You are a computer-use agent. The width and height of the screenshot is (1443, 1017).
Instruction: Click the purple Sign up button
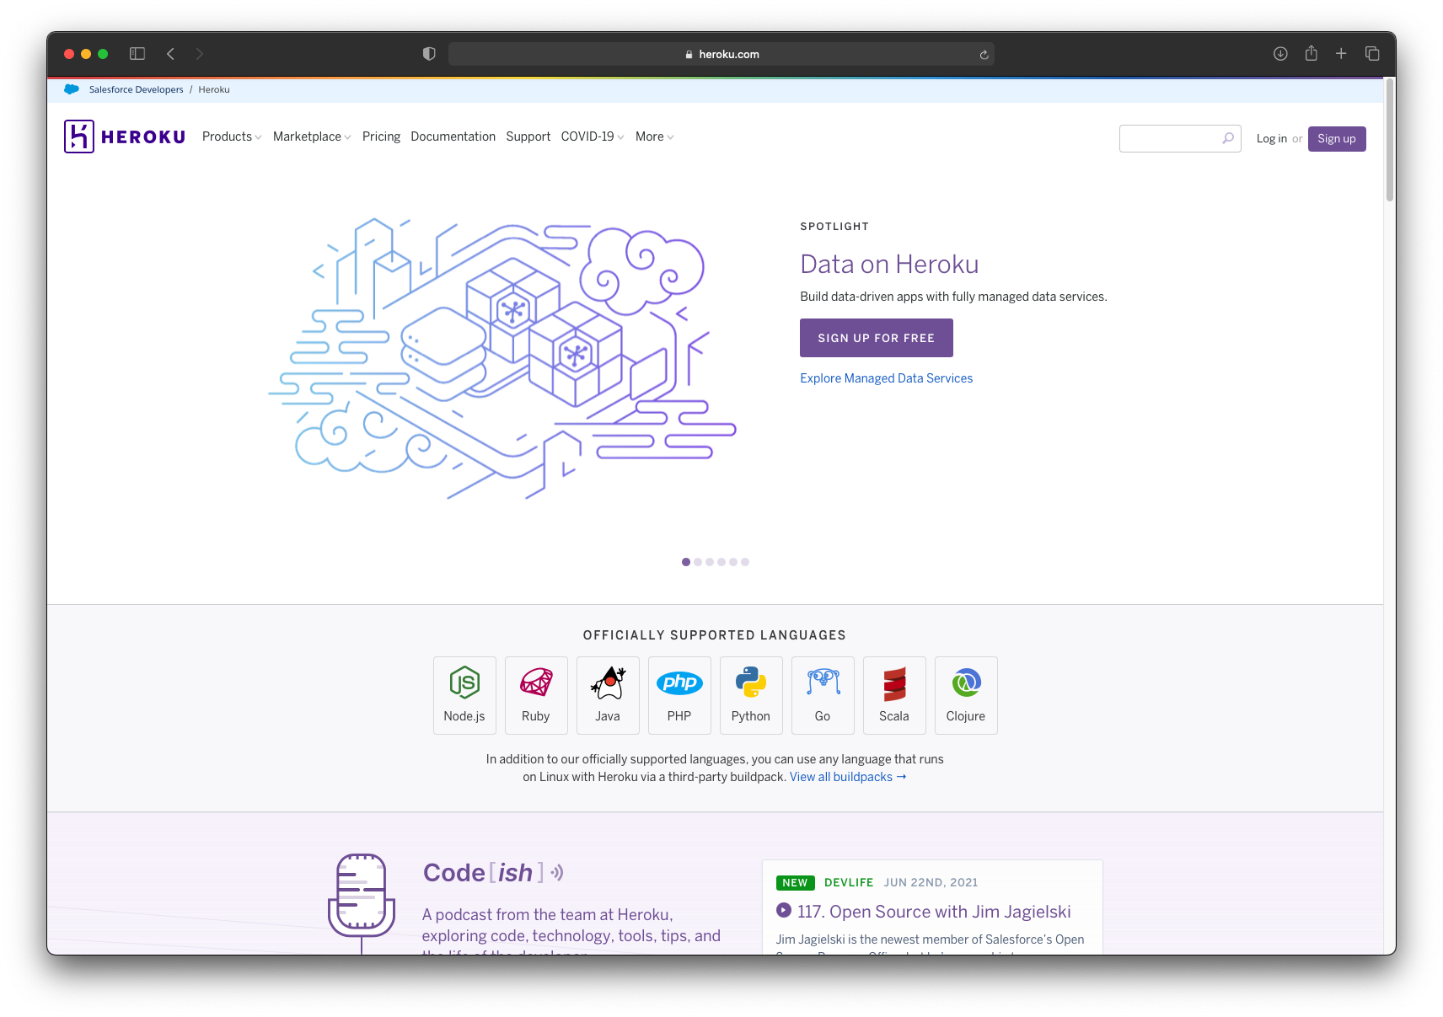pos(1337,139)
